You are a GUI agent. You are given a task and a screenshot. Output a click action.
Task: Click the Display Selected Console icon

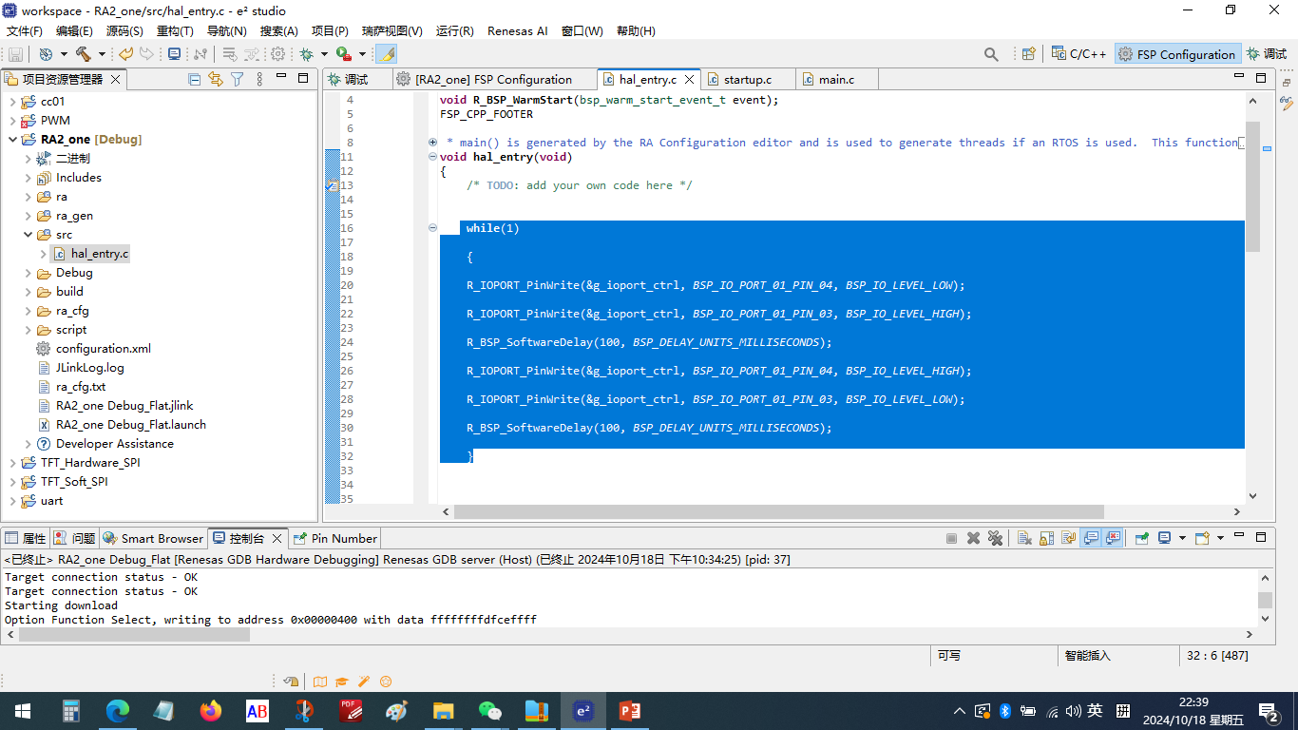tap(1164, 538)
